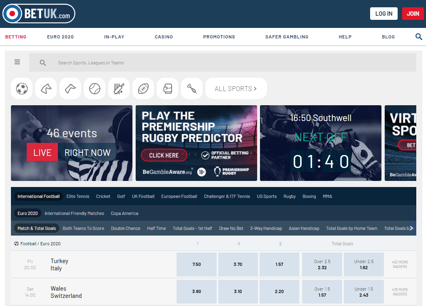Select the Both Teams To Score tab
The width and height of the screenshot is (426, 306).
[83, 228]
